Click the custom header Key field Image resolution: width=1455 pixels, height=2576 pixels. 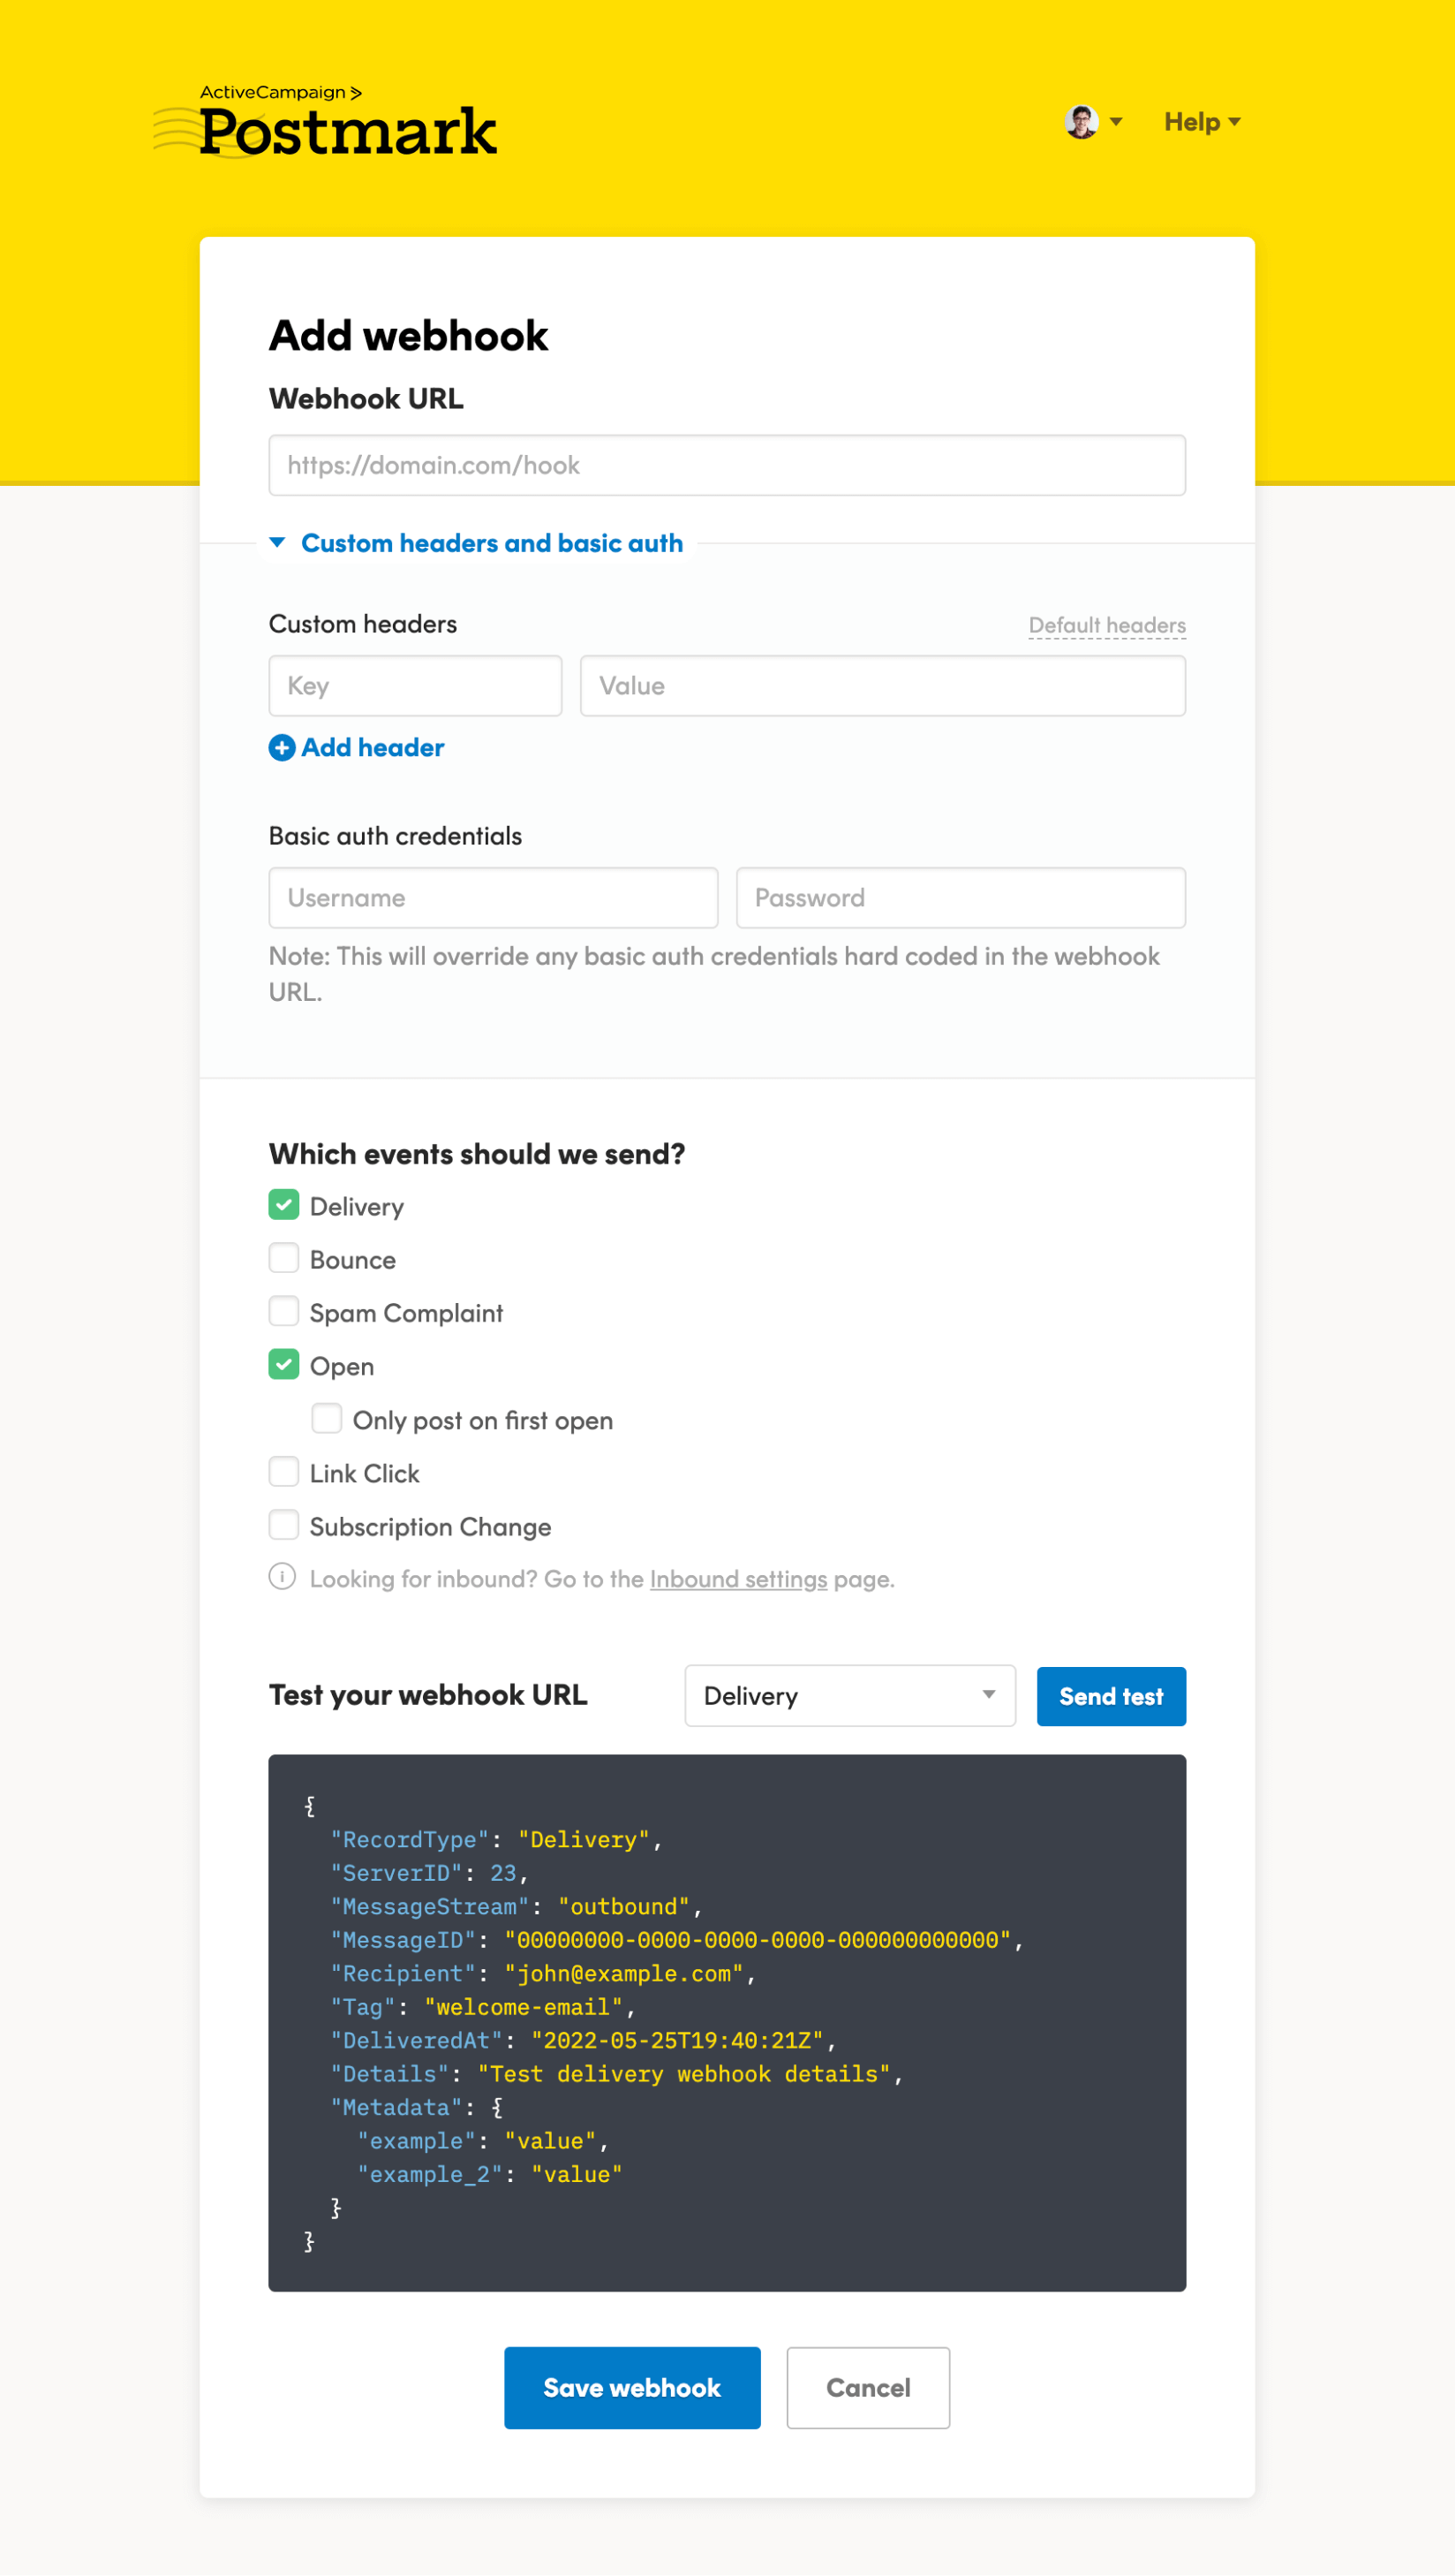(x=415, y=686)
